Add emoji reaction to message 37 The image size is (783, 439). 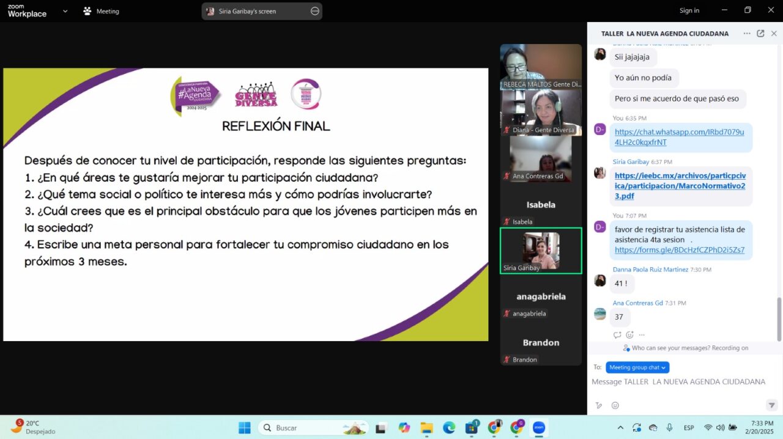point(629,335)
